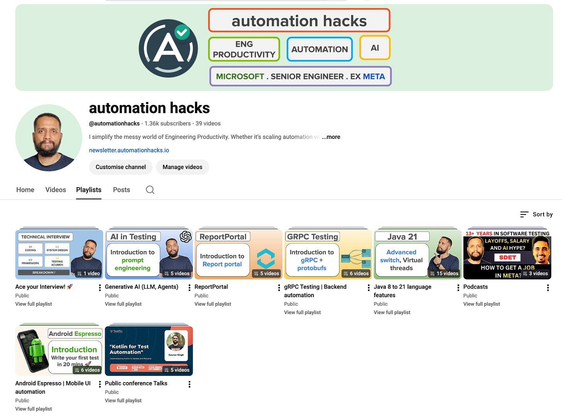The height and width of the screenshot is (418, 562).
Task: Click the Sort by icon
Action: pos(524,214)
